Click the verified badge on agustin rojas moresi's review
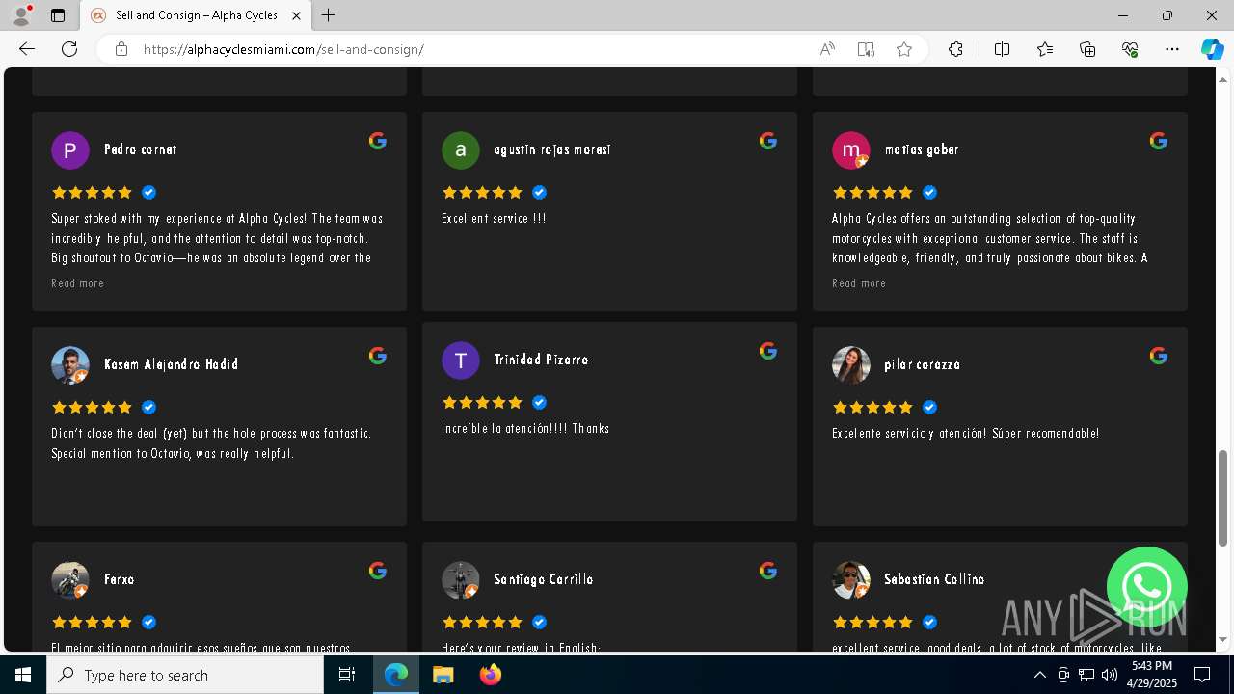 click(x=539, y=193)
